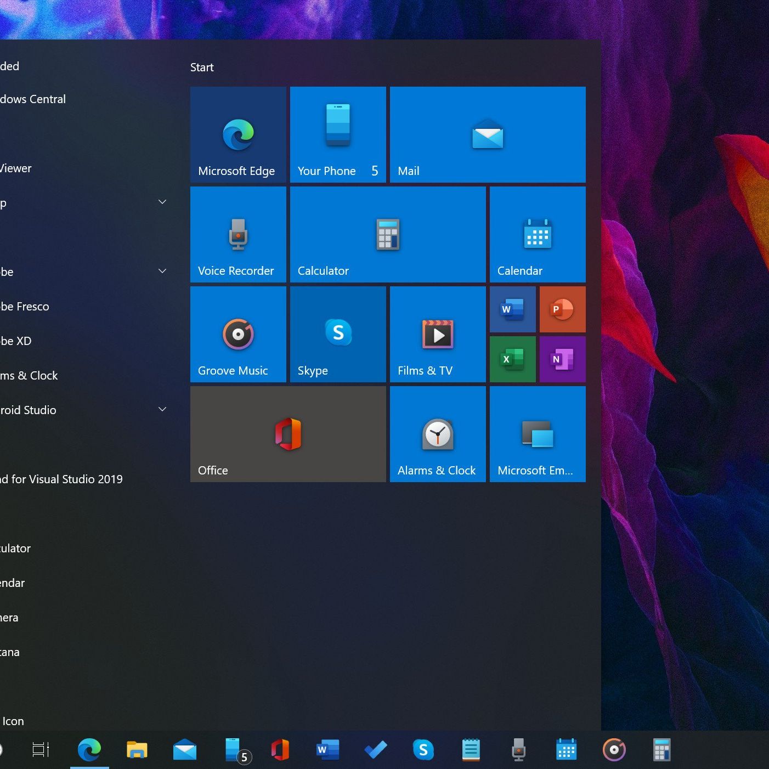Open the small Word tile
Image resolution: width=769 pixels, height=769 pixels.
(512, 309)
